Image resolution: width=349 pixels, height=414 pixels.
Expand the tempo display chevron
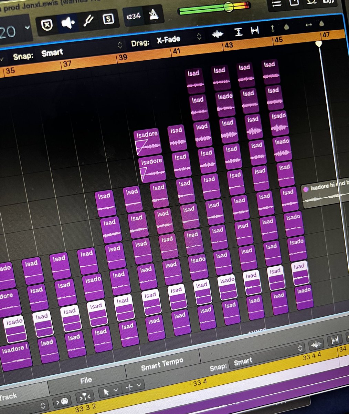click(x=28, y=27)
